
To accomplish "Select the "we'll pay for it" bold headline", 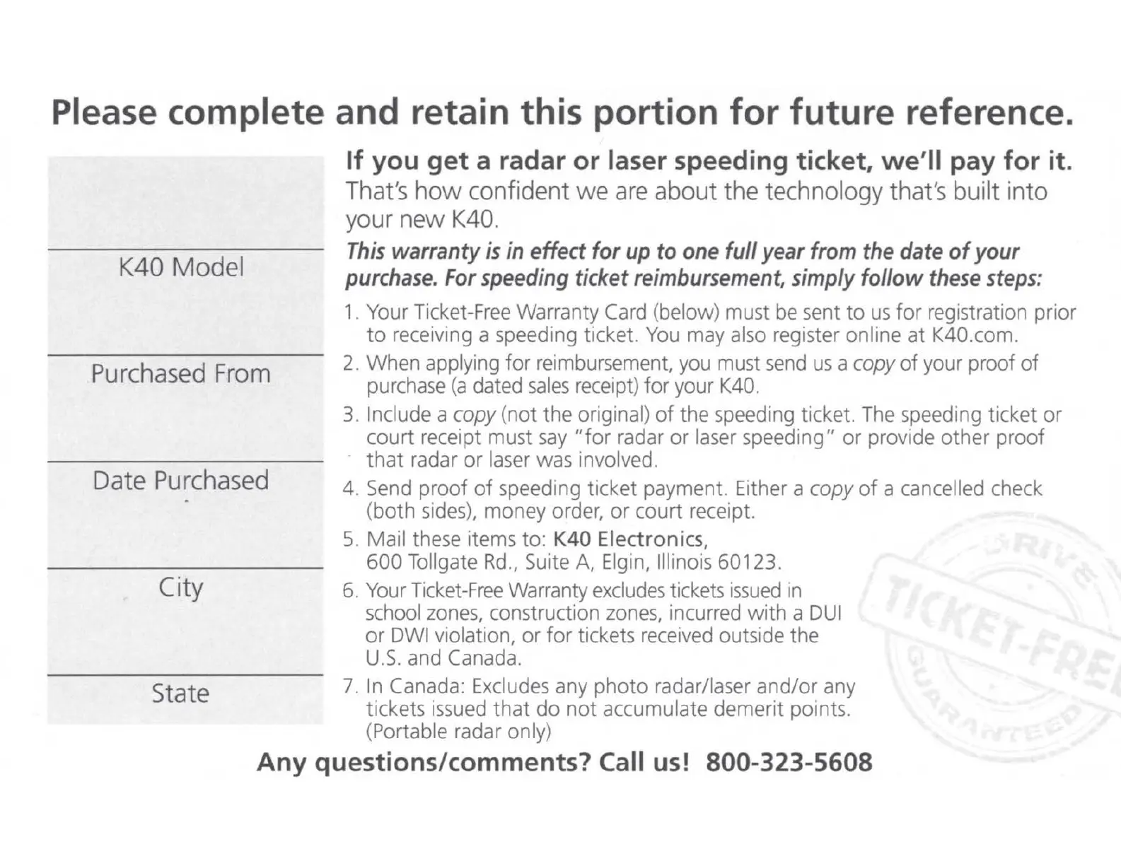I will [708, 162].
